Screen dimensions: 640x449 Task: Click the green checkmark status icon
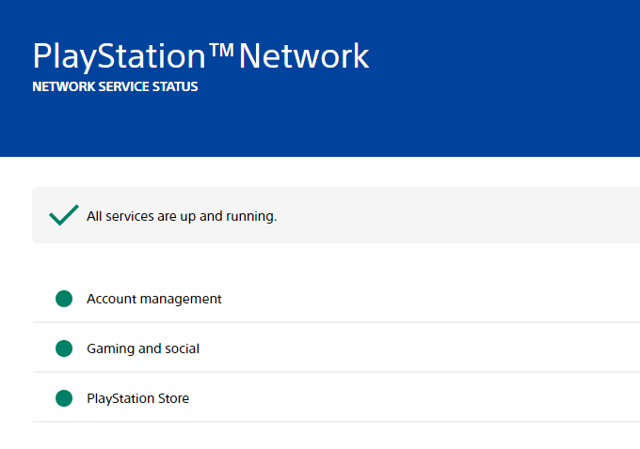[x=63, y=216]
